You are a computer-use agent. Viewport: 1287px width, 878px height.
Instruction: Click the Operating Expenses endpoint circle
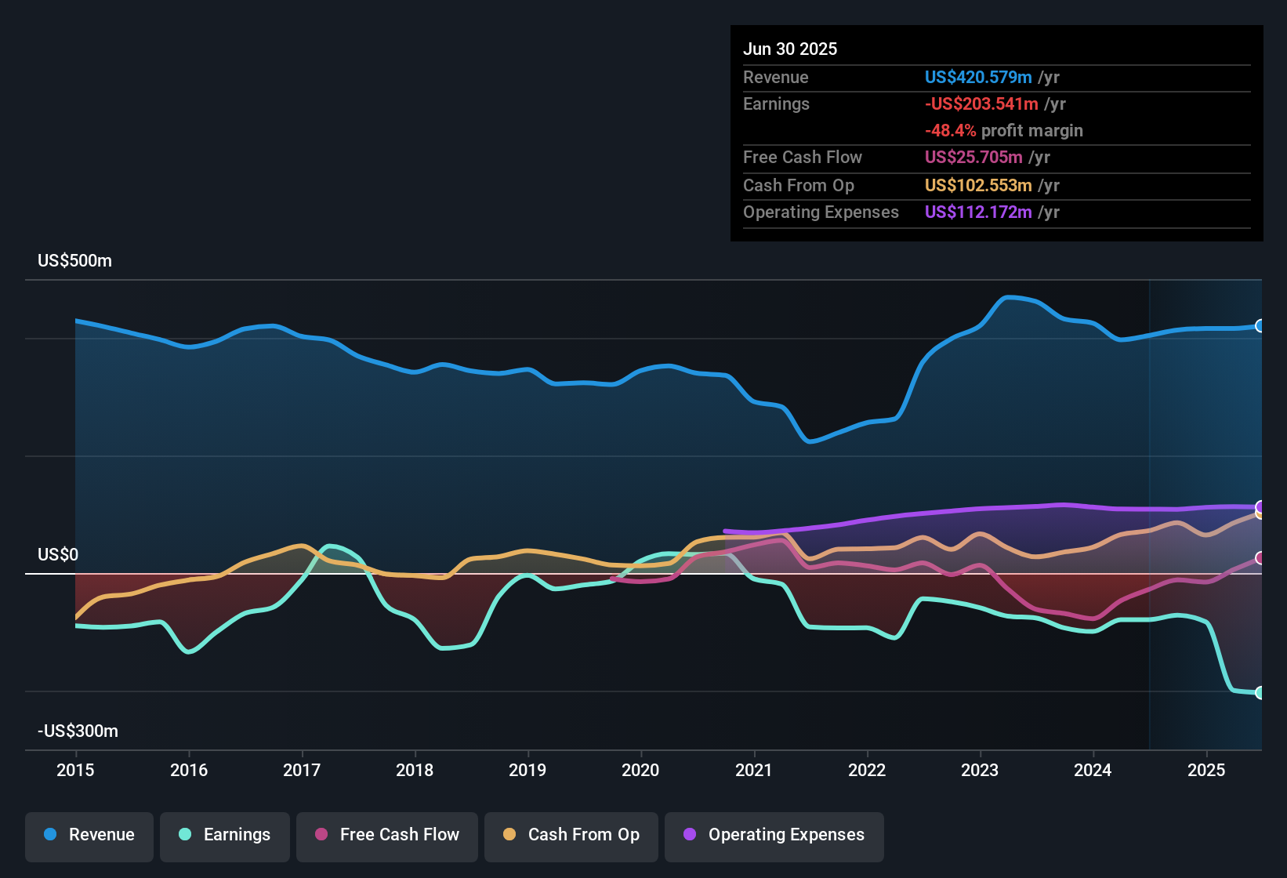pos(1260,508)
